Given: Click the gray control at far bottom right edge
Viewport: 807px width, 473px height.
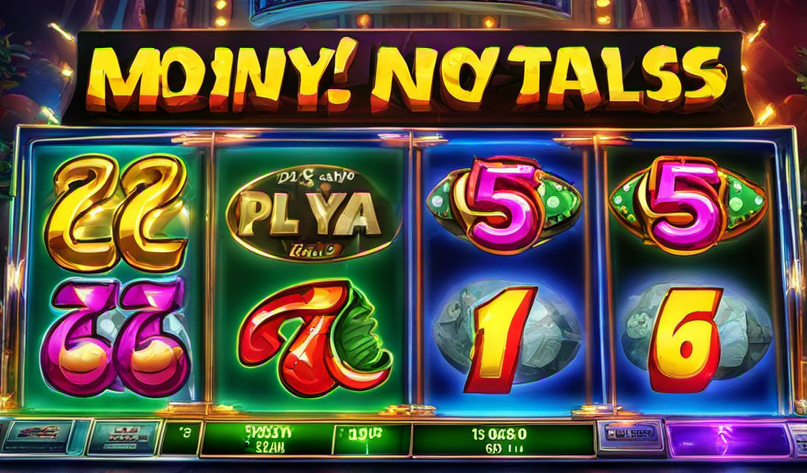Looking at the screenshot, I should (x=799, y=440).
